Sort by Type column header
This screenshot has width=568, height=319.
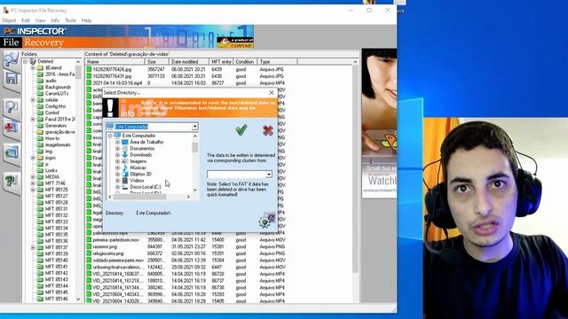pos(278,62)
